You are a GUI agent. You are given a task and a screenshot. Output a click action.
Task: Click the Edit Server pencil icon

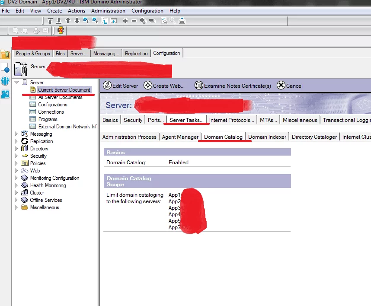point(107,86)
